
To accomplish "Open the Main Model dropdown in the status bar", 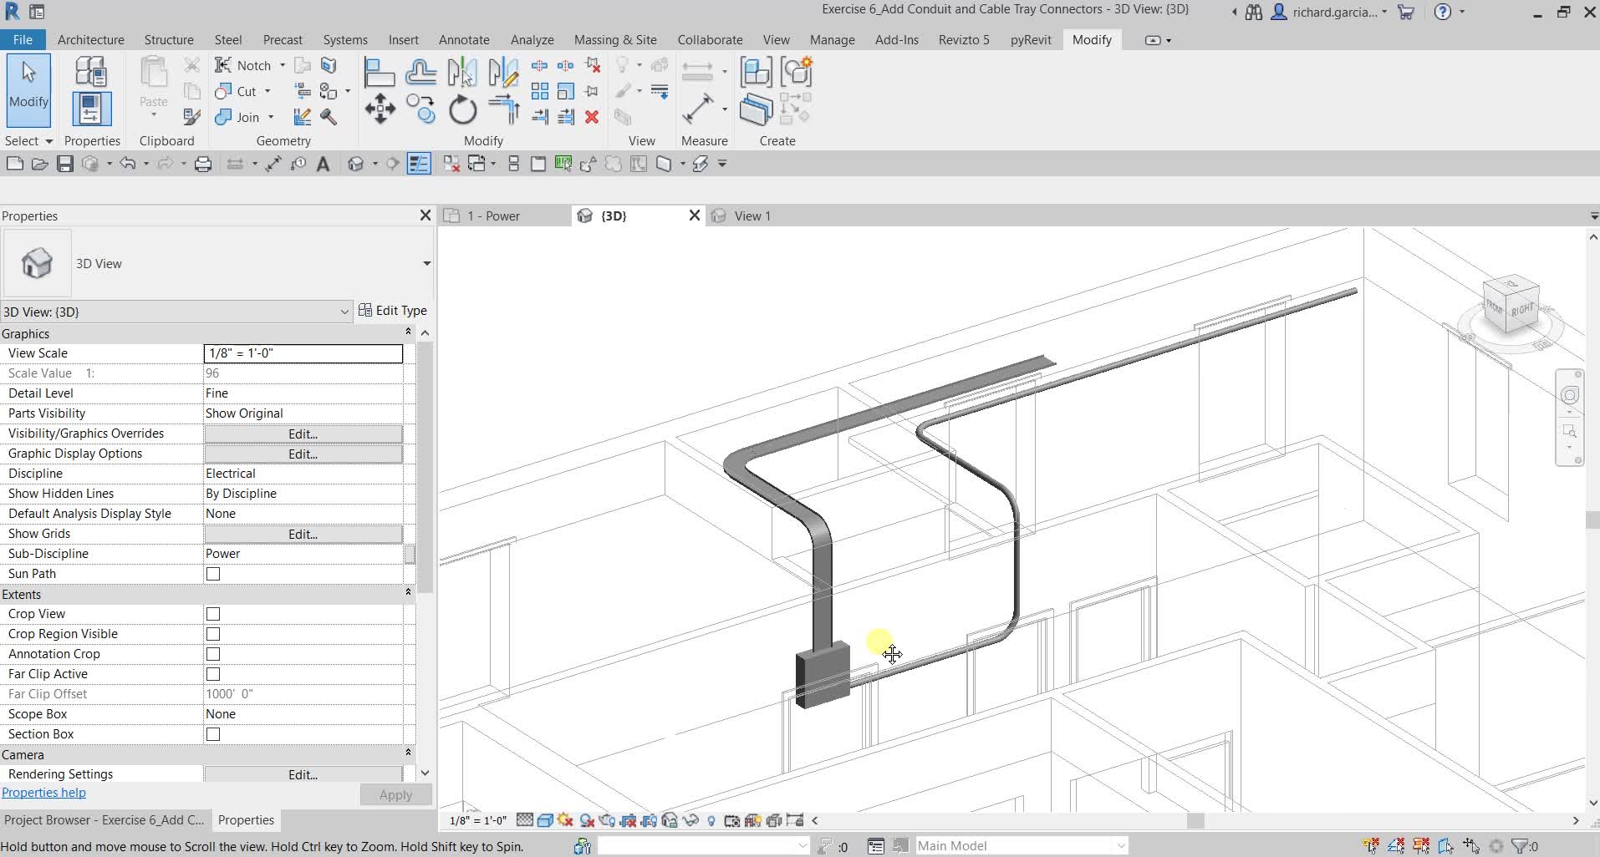I will click(1120, 845).
